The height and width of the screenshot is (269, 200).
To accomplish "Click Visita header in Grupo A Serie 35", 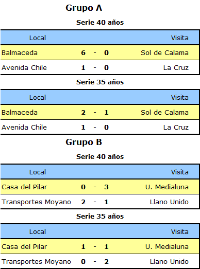I will (180, 97).
